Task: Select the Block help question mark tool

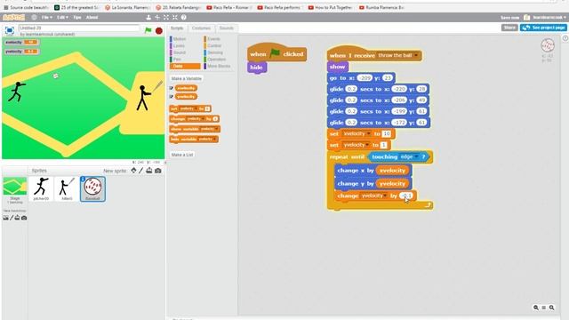Action: pos(184,17)
